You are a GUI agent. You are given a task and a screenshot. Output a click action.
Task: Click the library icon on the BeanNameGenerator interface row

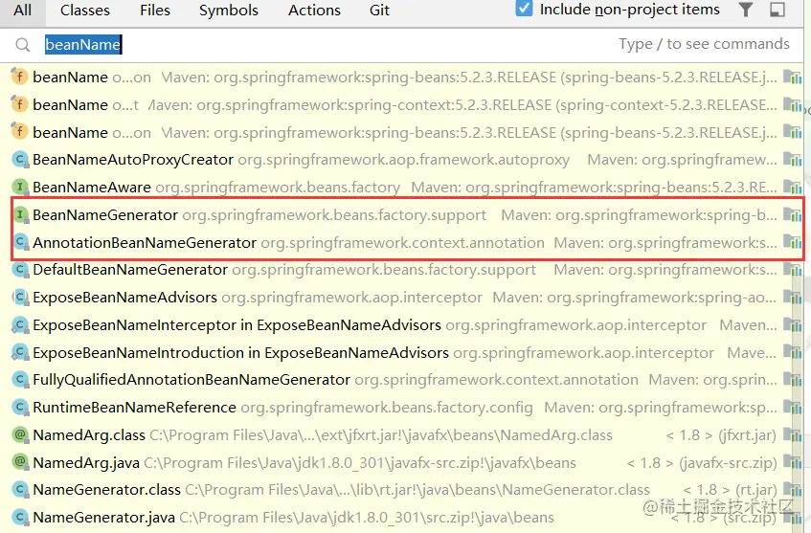(793, 214)
